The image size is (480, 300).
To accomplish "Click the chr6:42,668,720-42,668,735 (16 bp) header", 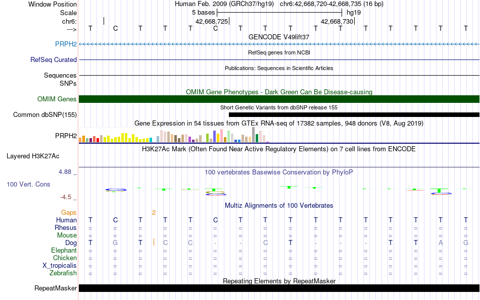I will pos(331,4).
